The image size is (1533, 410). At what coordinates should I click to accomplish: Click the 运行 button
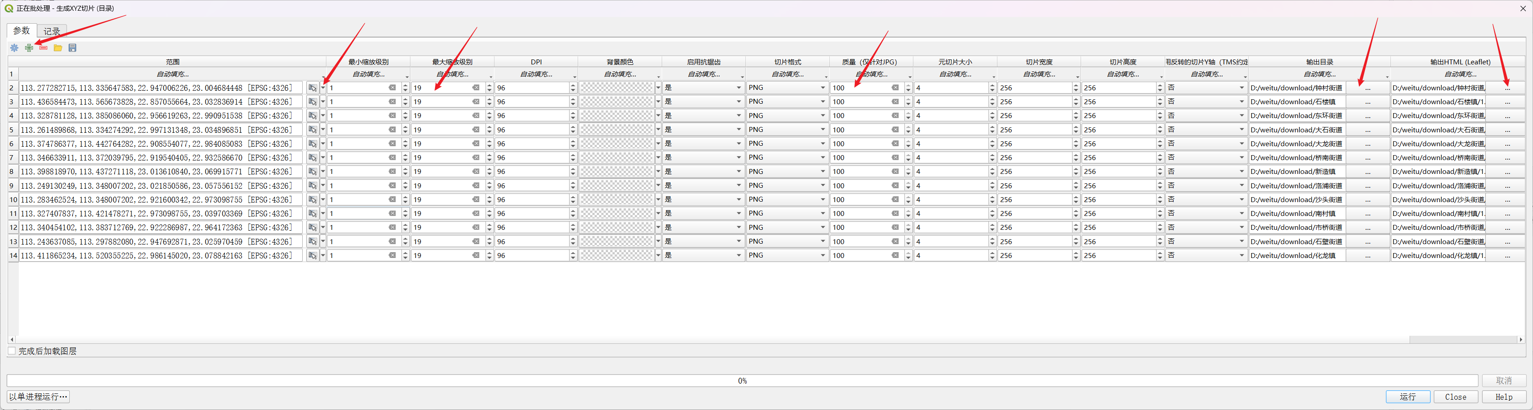click(1407, 397)
